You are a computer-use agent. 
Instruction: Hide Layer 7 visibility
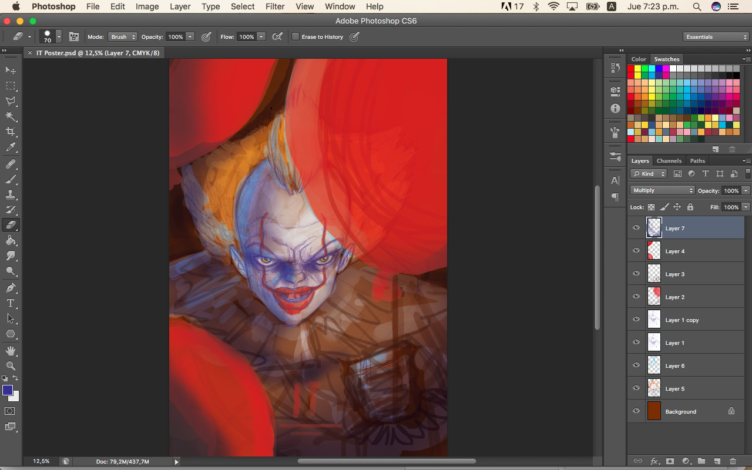(x=636, y=228)
